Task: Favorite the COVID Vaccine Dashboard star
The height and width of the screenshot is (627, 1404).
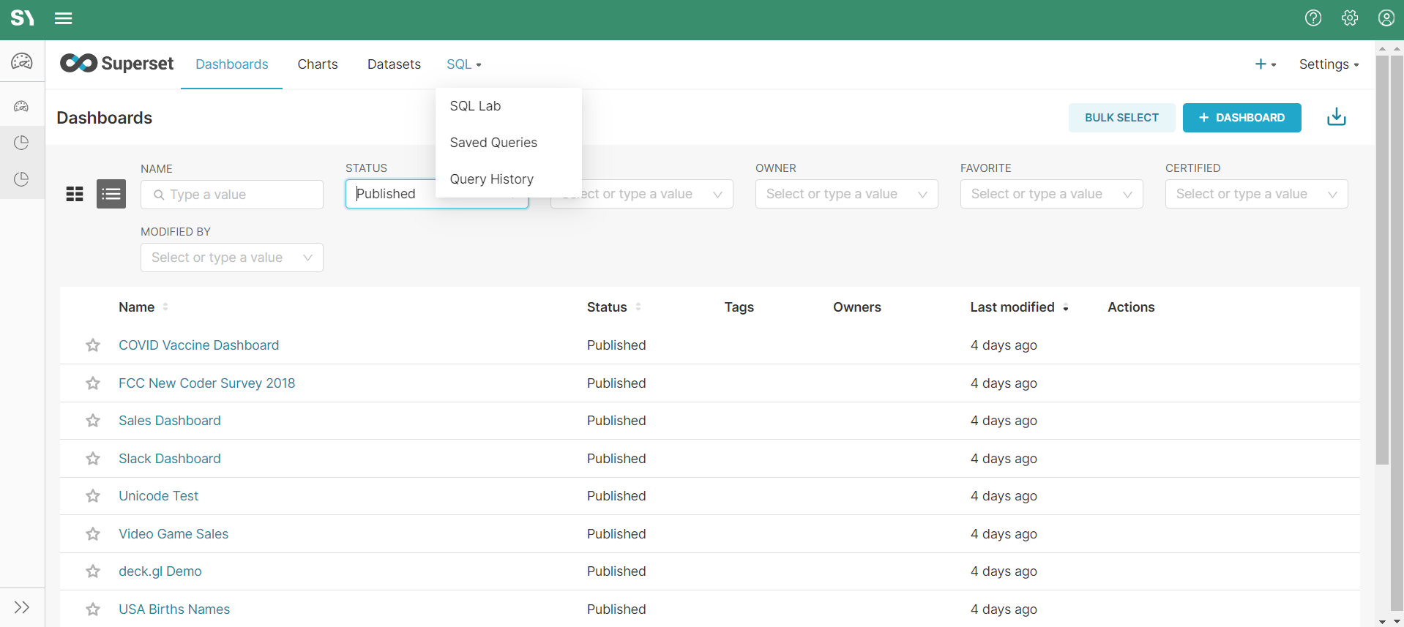Action: (93, 345)
